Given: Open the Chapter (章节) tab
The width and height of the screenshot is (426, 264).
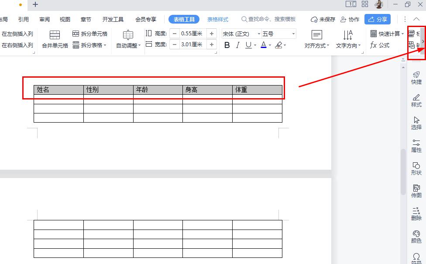Looking at the screenshot, I should click(x=86, y=19).
